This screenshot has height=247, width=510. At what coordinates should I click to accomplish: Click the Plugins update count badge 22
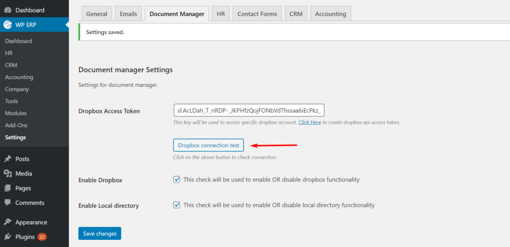click(x=42, y=237)
